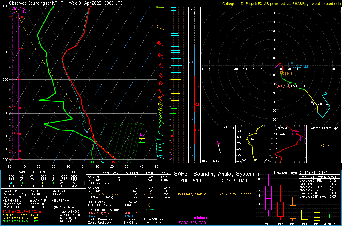Screen dimensions: 342x226
Task: Click the yellow 'LFC' level label
Action: point(142,138)
